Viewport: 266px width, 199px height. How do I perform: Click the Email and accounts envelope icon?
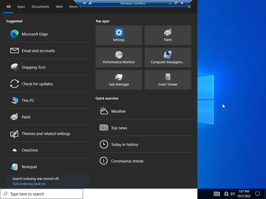pyautogui.click(x=15, y=51)
